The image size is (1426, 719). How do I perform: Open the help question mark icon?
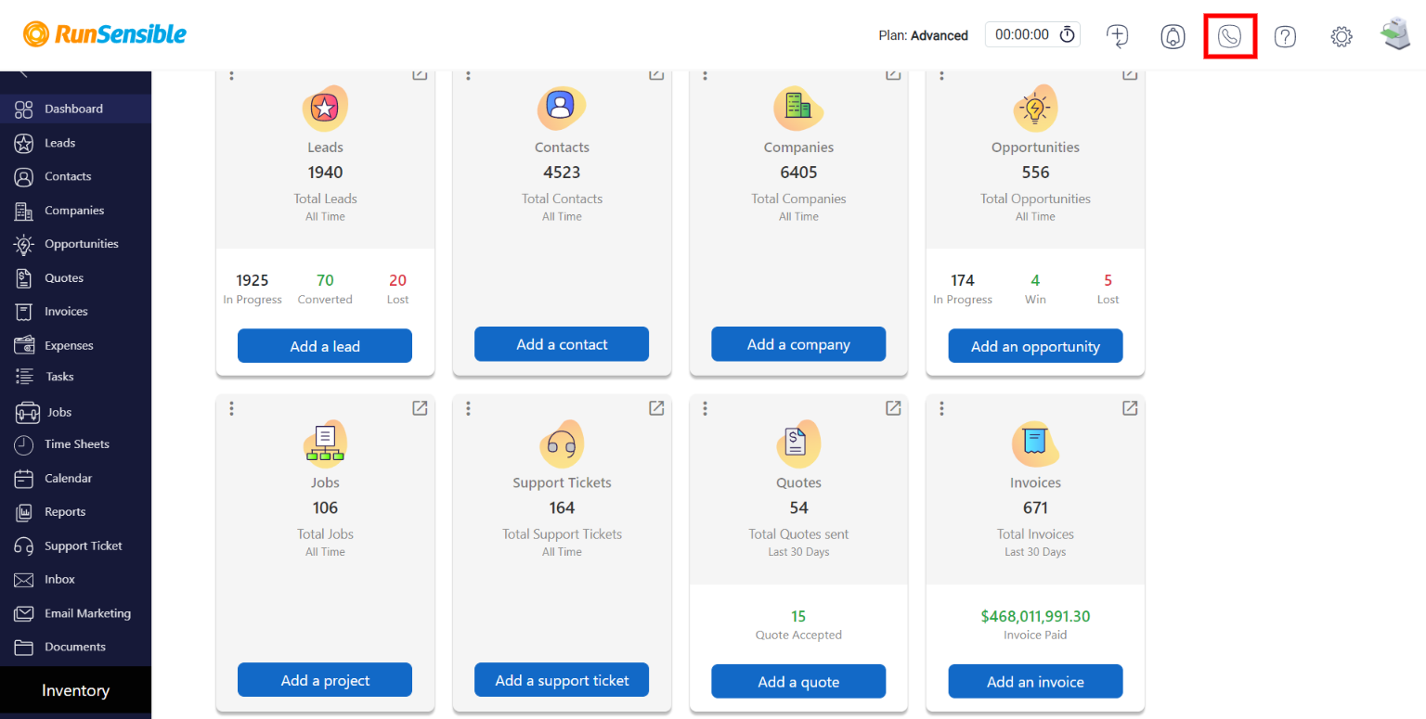1285,36
